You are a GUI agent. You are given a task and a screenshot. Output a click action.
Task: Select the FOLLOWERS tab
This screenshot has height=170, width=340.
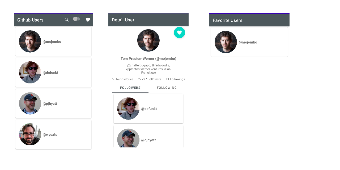[130, 88]
